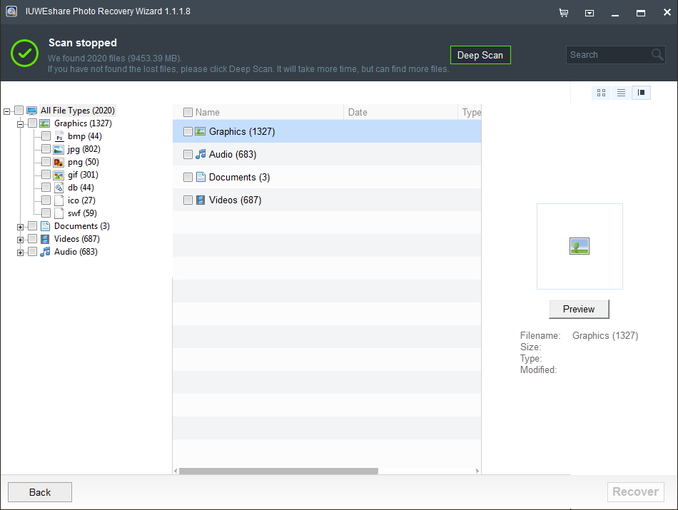The width and height of the screenshot is (678, 510).
Task: Start a Deep Scan
Action: (480, 55)
